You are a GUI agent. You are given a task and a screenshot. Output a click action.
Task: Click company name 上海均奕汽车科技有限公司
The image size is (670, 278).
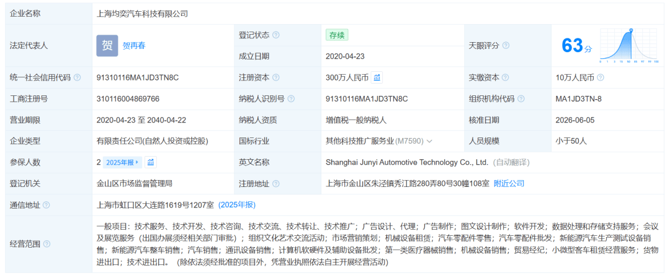(142, 14)
